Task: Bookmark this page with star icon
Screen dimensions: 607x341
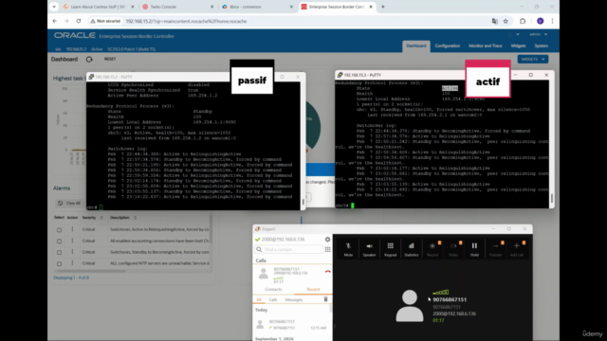Action: coord(506,21)
